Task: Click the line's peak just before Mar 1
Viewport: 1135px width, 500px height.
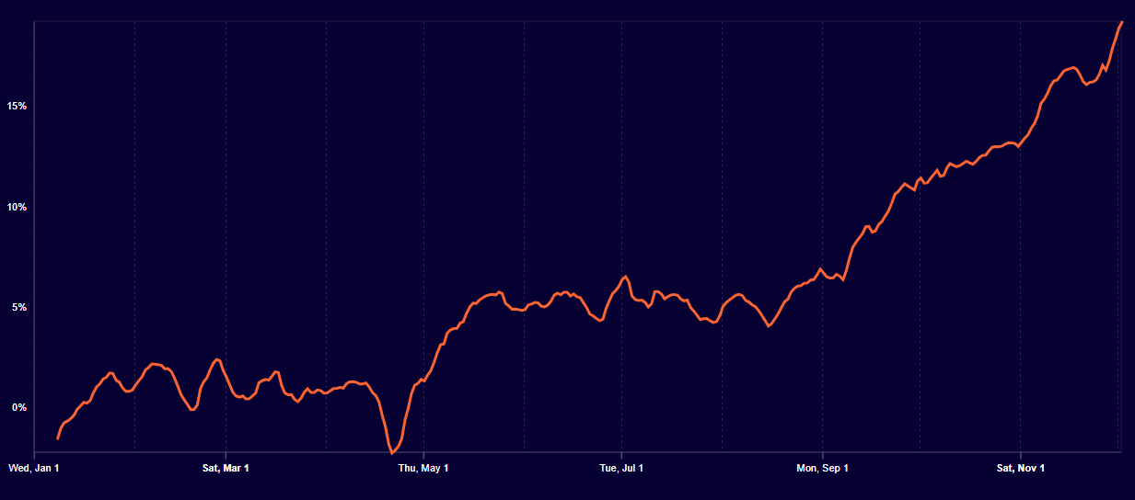Action: pyautogui.click(x=217, y=359)
